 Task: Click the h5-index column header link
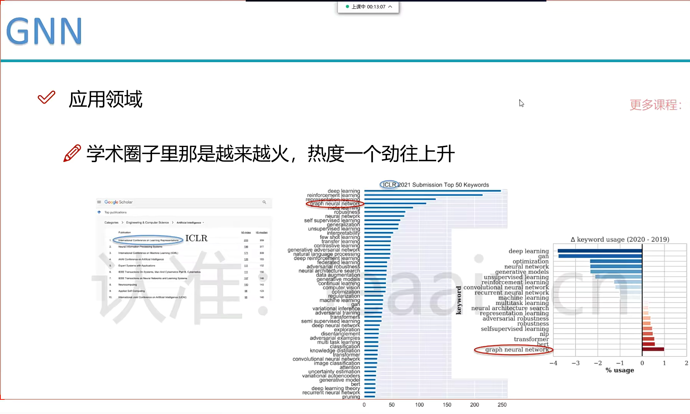(x=246, y=233)
